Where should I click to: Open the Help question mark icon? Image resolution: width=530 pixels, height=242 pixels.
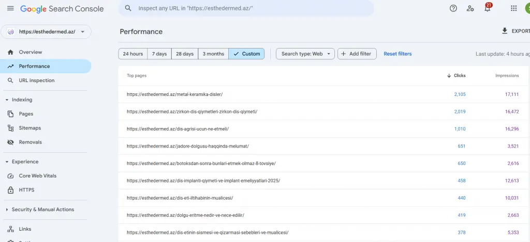(453, 8)
